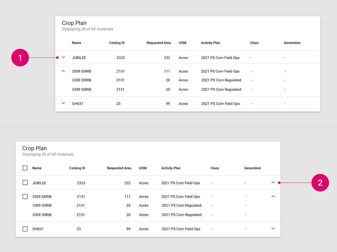Click GH631 name in table without checkboxes
Screen dimensions: 337x252
click(78, 104)
